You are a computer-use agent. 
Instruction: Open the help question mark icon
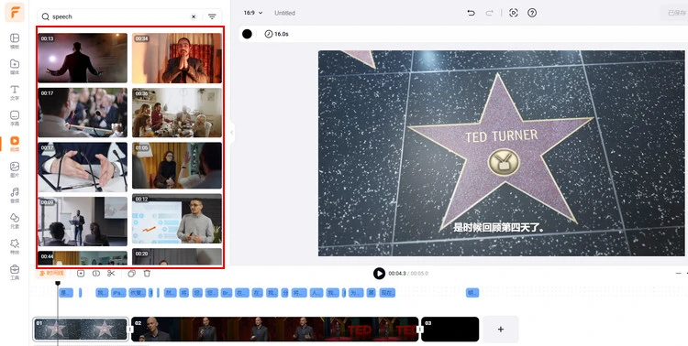pyautogui.click(x=532, y=13)
